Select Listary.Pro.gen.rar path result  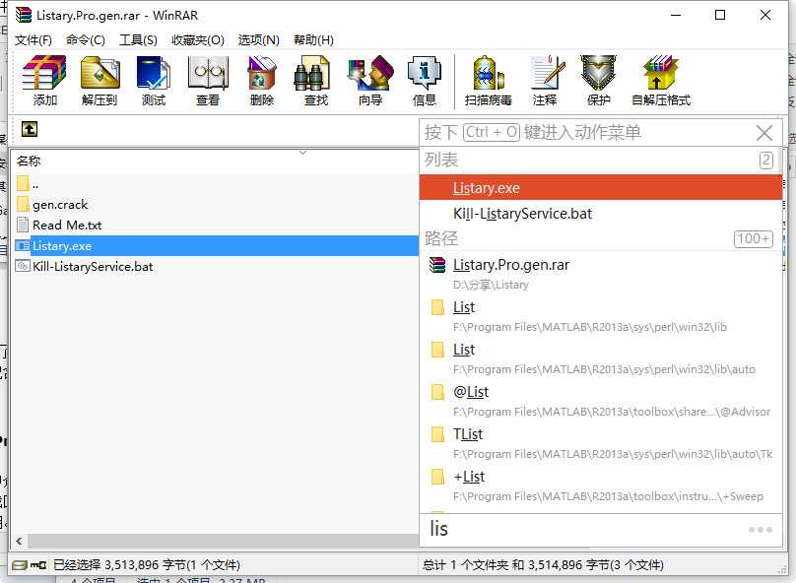click(601, 274)
